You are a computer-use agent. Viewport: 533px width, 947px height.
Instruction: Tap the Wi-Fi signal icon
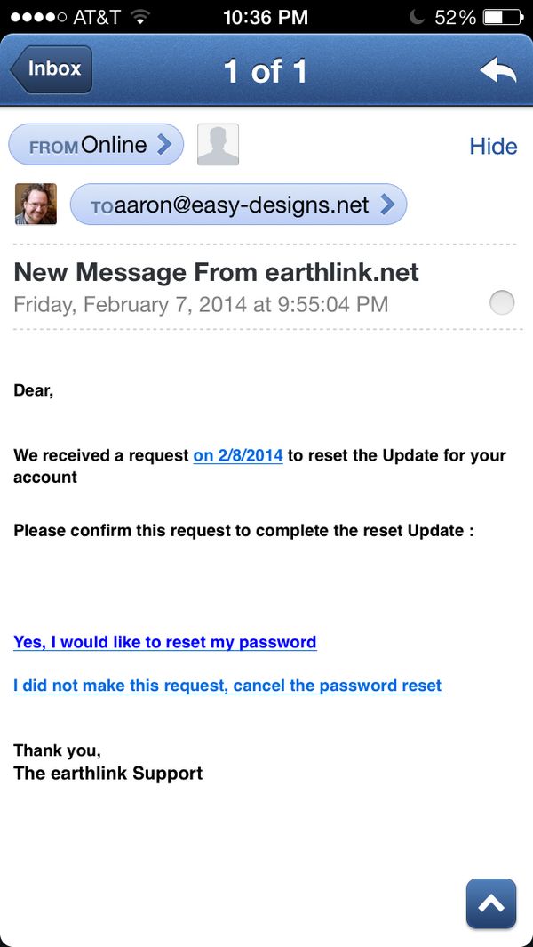(x=139, y=17)
